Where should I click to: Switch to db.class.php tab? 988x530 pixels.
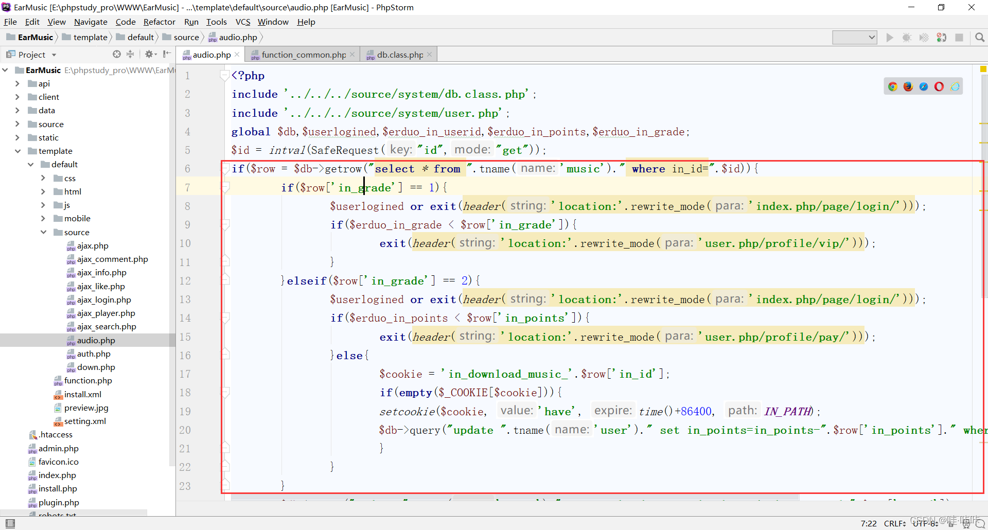coord(399,55)
